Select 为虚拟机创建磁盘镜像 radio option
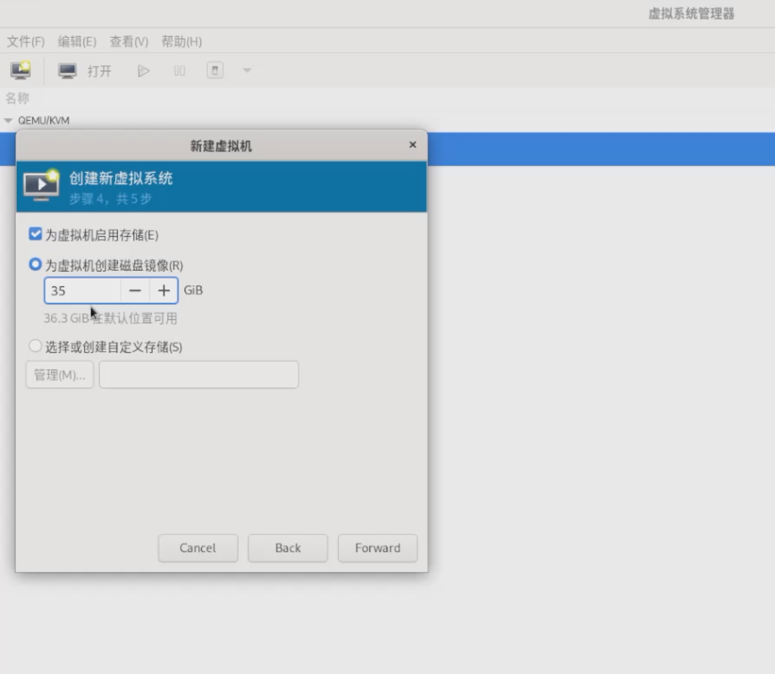 click(35, 265)
